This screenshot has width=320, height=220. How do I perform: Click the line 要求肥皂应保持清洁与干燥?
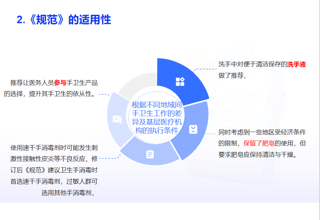coord(257,154)
